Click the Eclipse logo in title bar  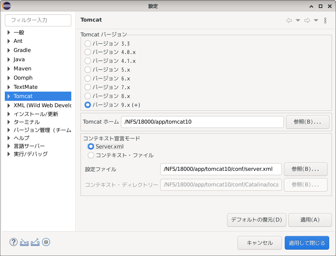tap(6, 6)
